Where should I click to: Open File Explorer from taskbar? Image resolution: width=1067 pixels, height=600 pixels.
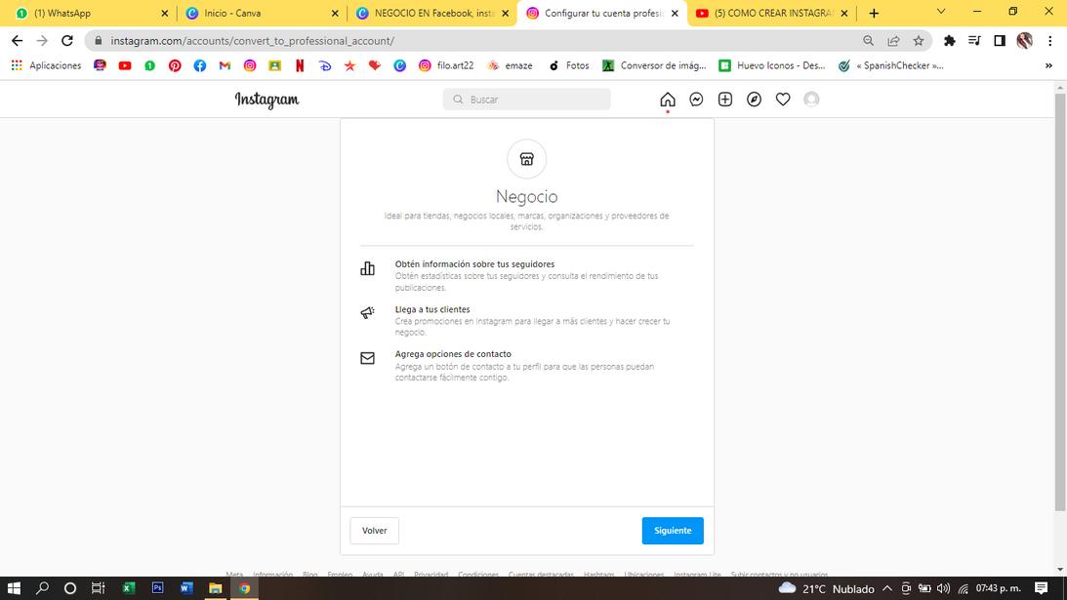216,587
